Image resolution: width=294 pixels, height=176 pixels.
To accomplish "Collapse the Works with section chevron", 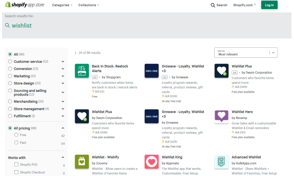I will point(63,158).
